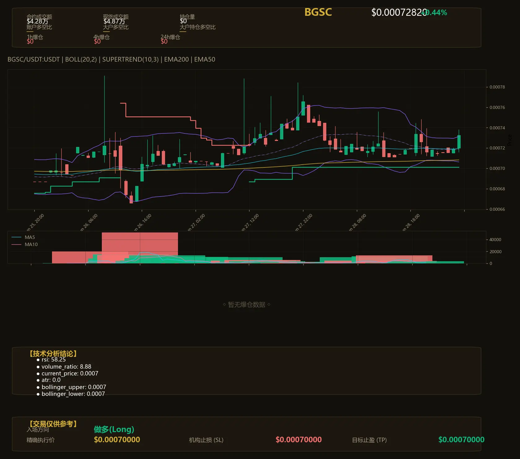Click the 0.00074 price axis tick
The image size is (520, 459).
coord(497,128)
